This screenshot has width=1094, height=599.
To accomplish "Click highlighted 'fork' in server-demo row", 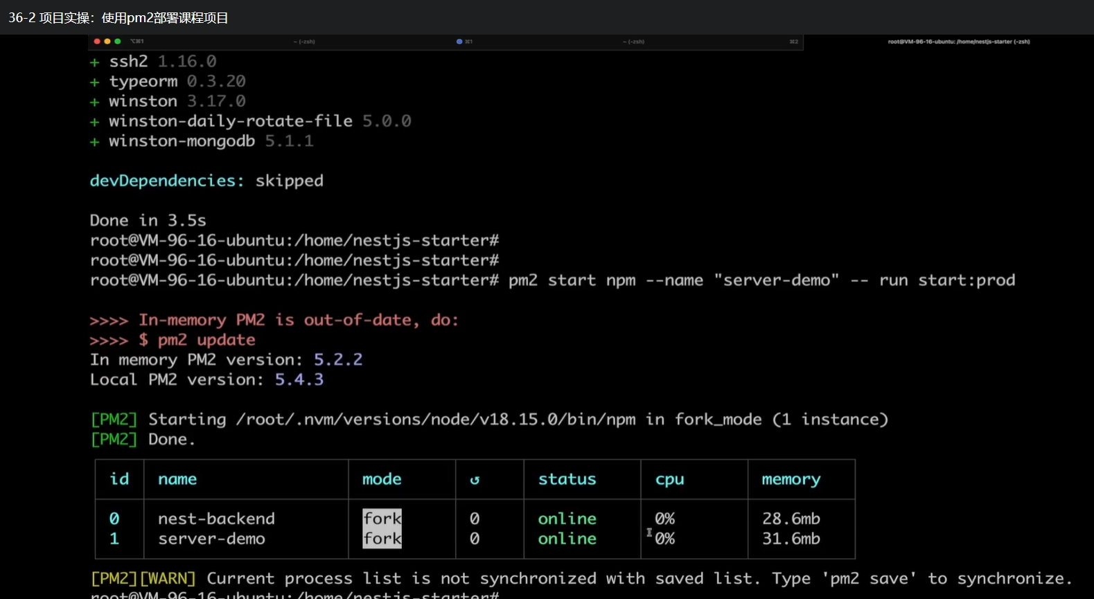I will [382, 539].
